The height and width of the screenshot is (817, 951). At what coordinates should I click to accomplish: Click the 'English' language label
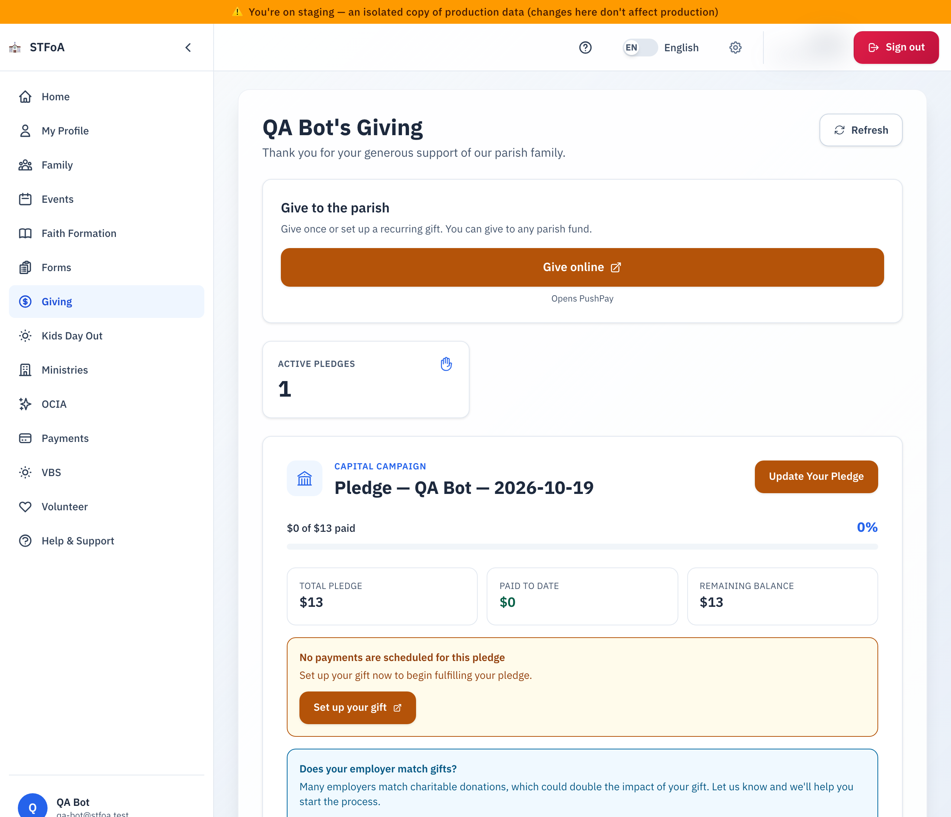pyautogui.click(x=681, y=48)
